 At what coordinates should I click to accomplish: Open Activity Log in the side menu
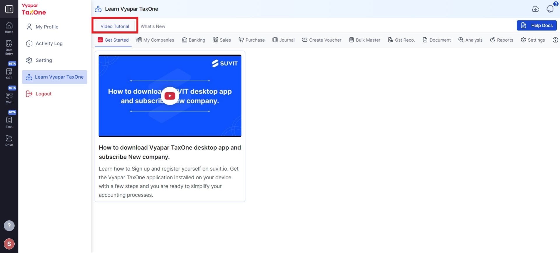coord(54,44)
